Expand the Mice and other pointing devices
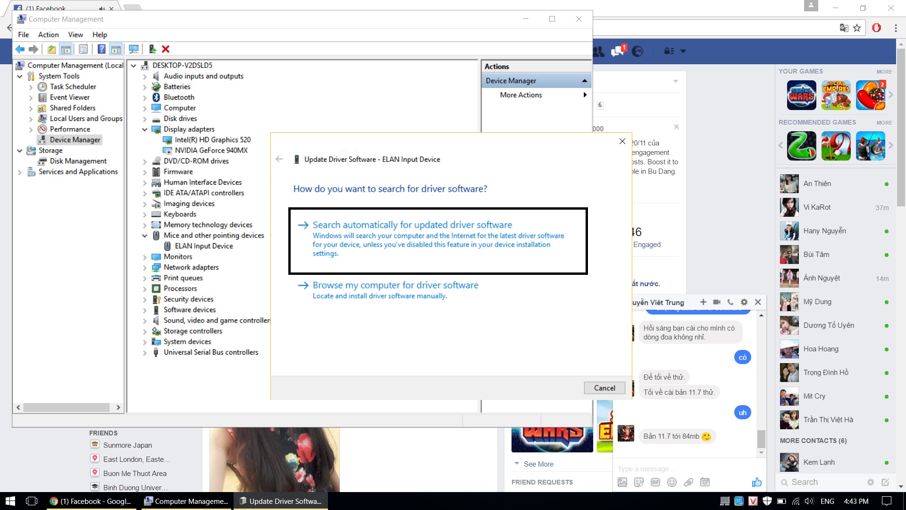This screenshot has width=906, height=510. pyautogui.click(x=144, y=235)
